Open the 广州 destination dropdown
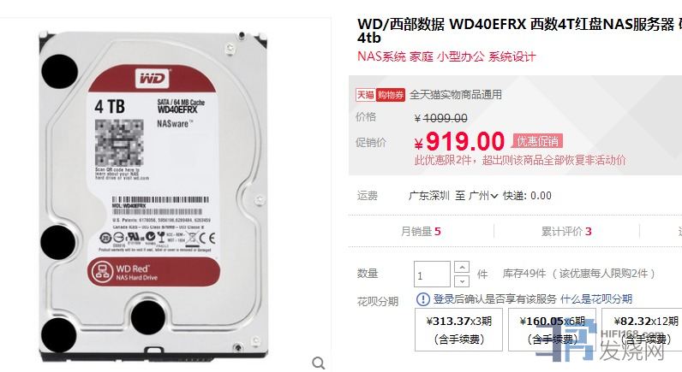682x372 pixels. coord(484,196)
